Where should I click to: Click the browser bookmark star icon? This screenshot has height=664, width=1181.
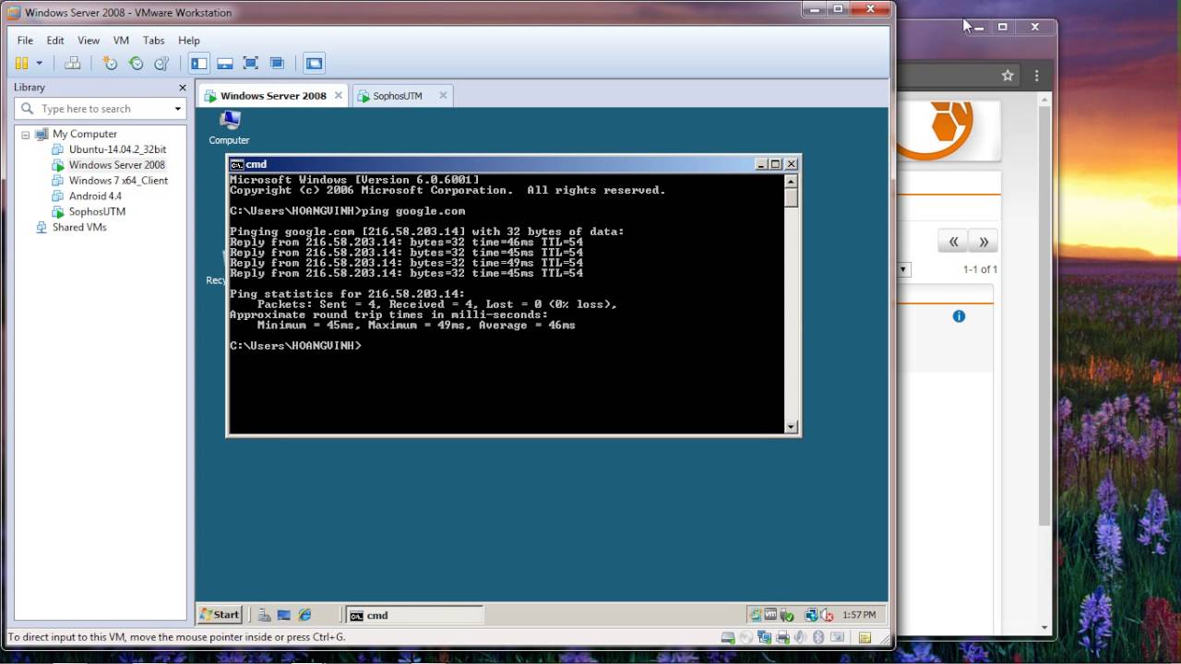coord(1008,76)
